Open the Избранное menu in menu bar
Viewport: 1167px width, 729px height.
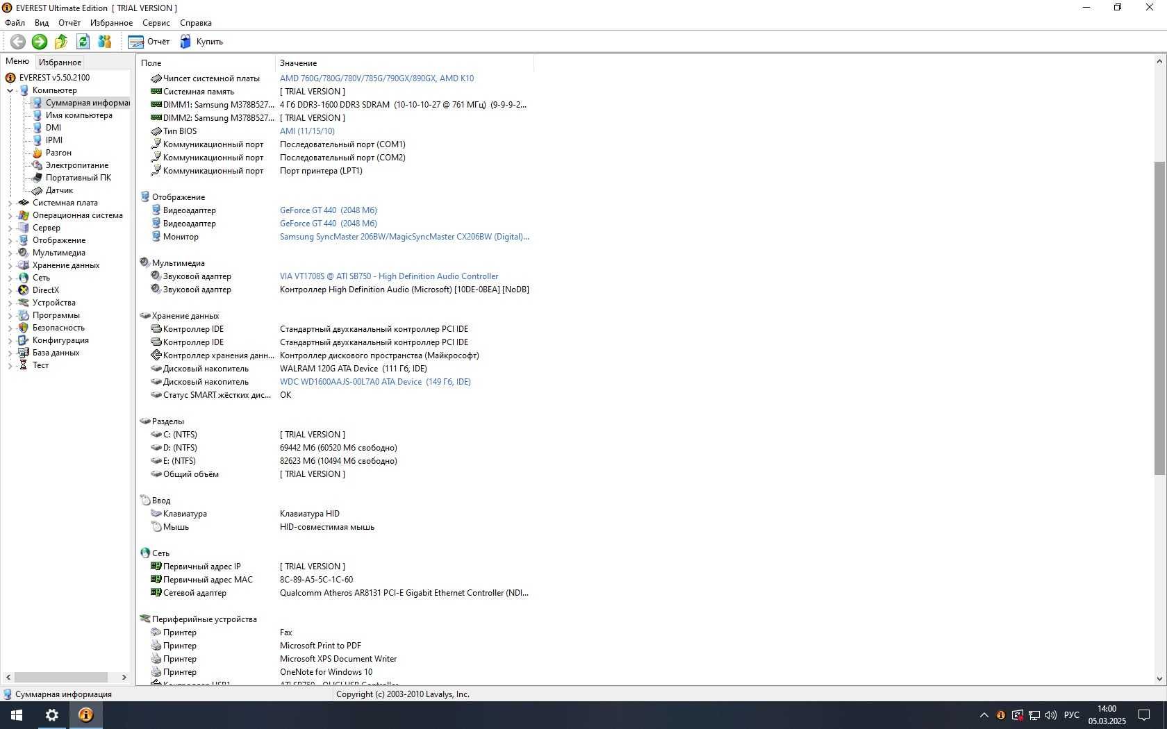tap(111, 23)
